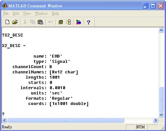Click the channelCount value 8

51,67
